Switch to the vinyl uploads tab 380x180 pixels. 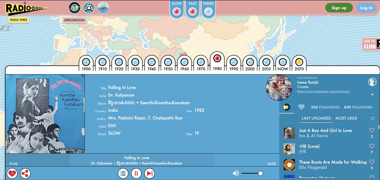coord(287,107)
